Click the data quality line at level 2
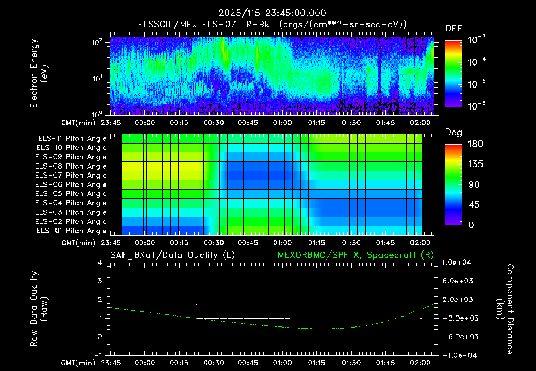 (159, 300)
